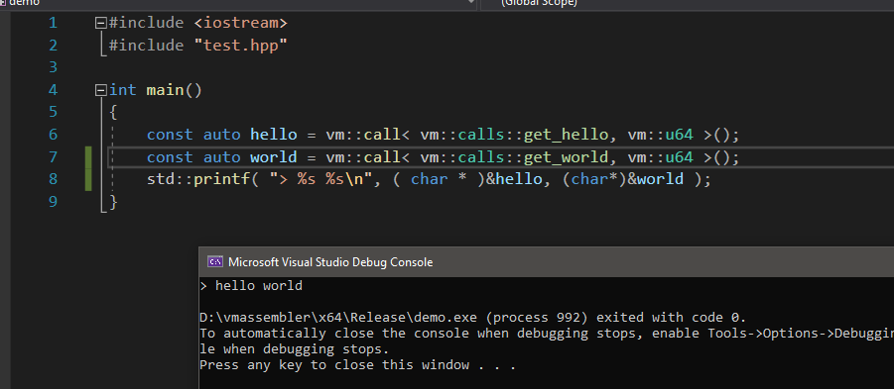Collapse the main() function block
The image size is (894, 389).
(x=101, y=90)
